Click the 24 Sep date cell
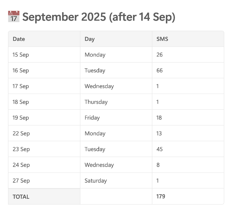 click(x=44, y=165)
